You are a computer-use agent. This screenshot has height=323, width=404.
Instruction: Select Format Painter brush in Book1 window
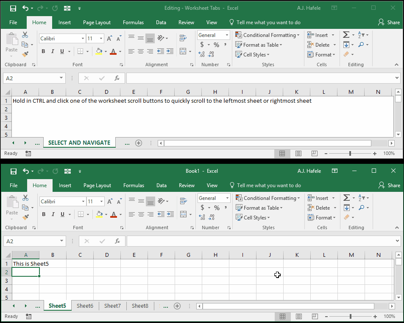tap(25, 217)
